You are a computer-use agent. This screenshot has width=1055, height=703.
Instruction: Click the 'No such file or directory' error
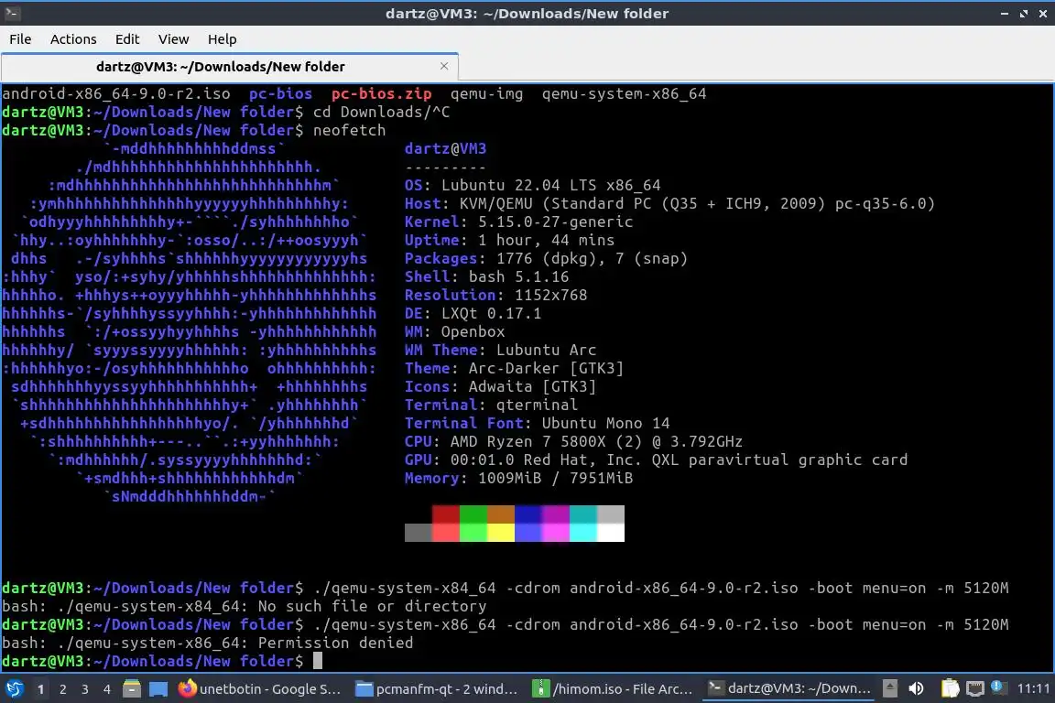pos(245,606)
